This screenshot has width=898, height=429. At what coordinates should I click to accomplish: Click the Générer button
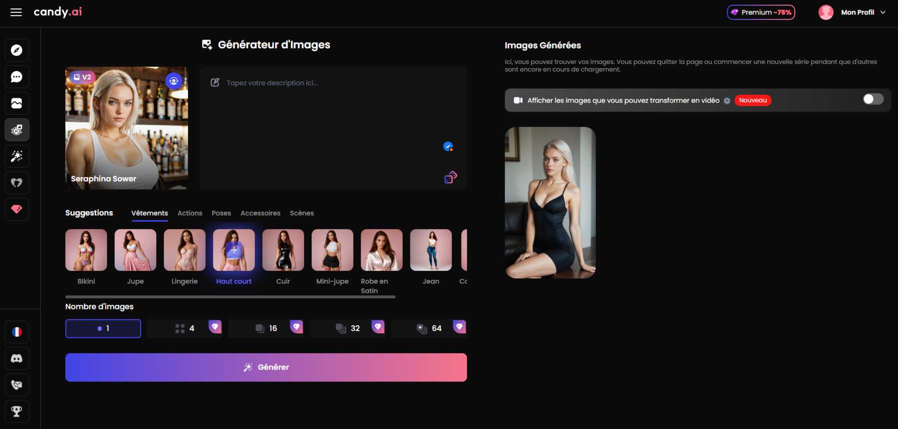(266, 367)
